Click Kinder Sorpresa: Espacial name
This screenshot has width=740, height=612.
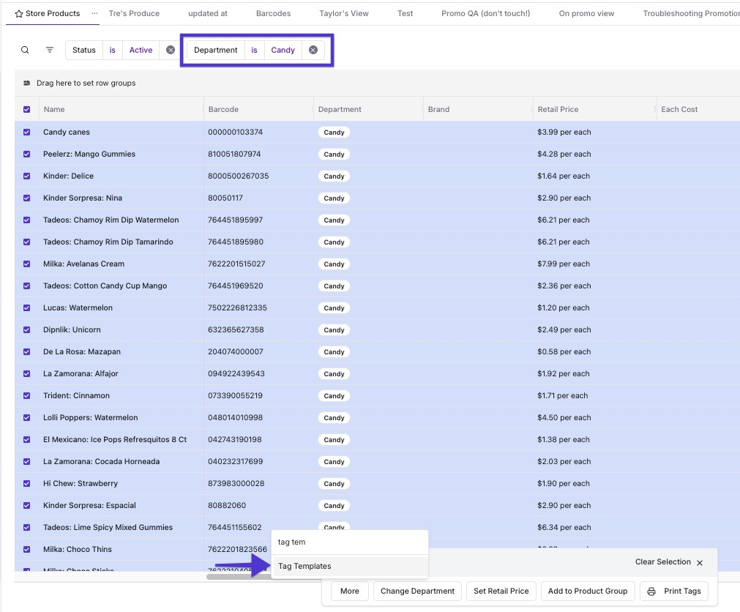(x=89, y=505)
